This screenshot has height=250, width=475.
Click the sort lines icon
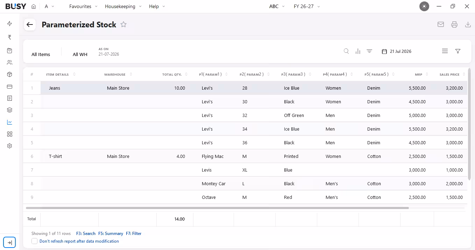(x=369, y=51)
